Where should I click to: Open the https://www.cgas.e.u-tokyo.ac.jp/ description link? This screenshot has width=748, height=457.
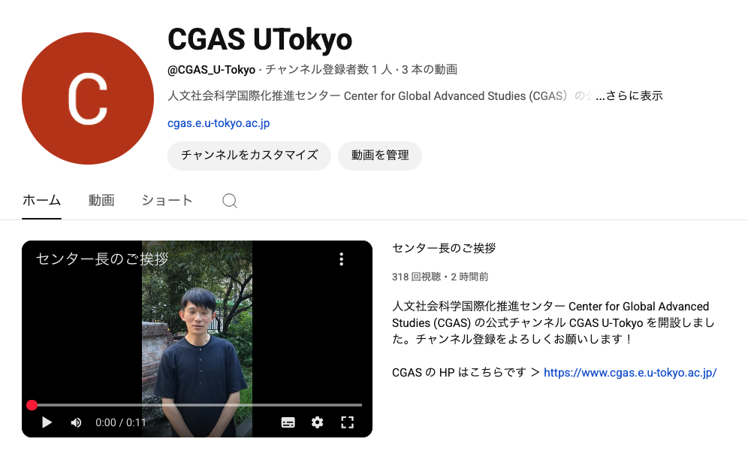coord(630,373)
